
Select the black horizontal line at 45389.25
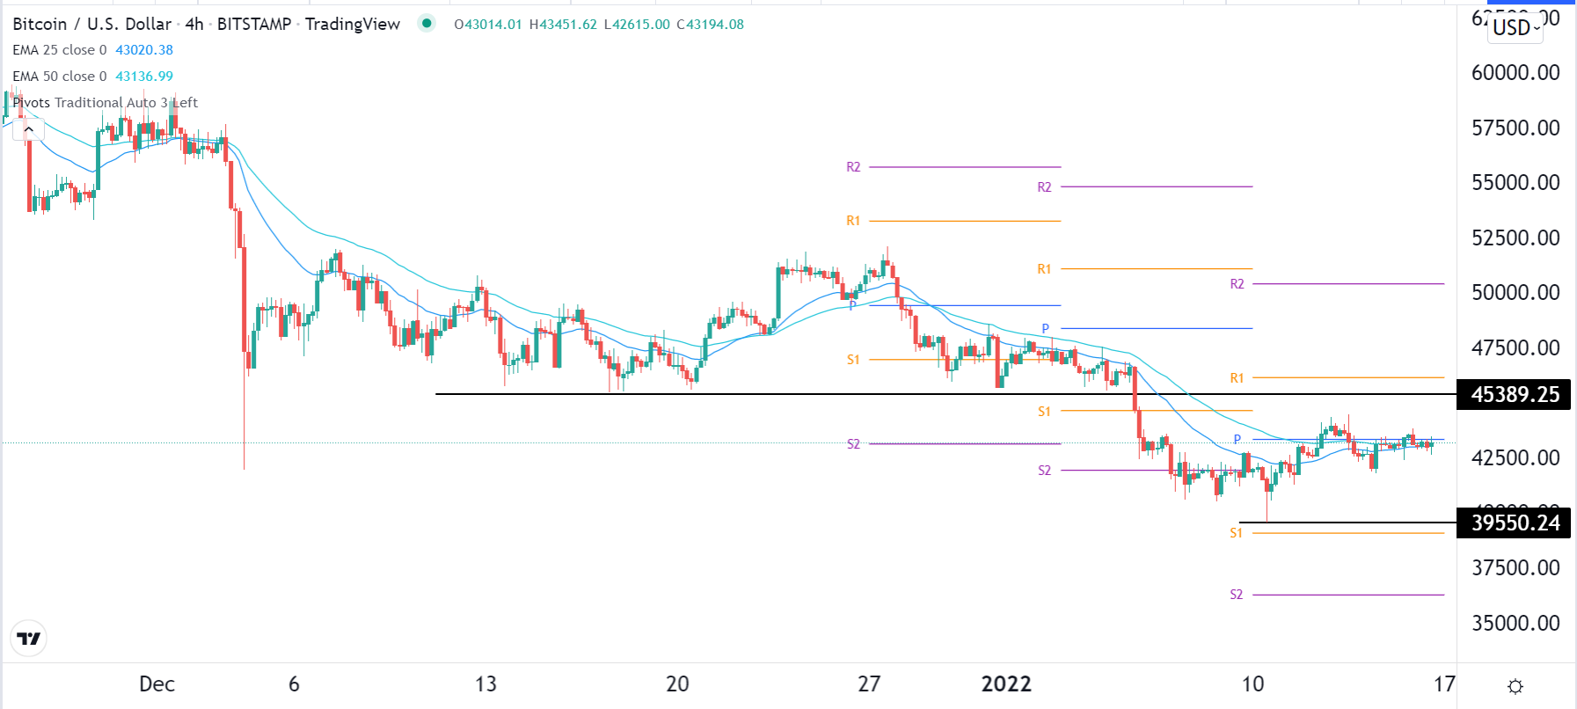tap(792, 394)
